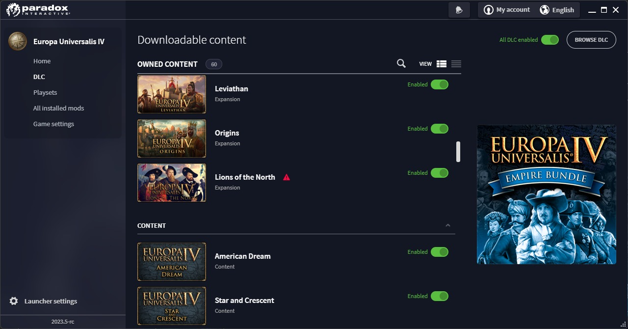Click the BROWSE DLC button
The width and height of the screenshot is (628, 329).
click(591, 40)
